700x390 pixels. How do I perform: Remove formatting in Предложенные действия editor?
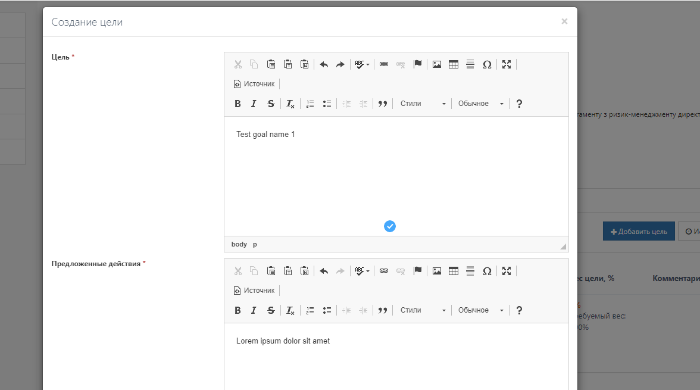(290, 310)
